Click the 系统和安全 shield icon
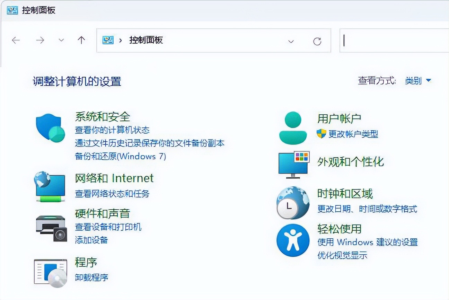This screenshot has height=300, width=449. click(50, 127)
